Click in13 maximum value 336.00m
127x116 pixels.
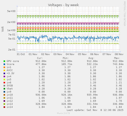click(118, 104)
